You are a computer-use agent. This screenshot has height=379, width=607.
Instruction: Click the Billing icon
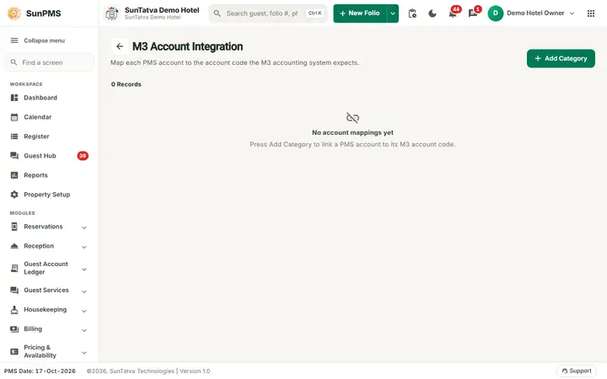[x=14, y=329]
